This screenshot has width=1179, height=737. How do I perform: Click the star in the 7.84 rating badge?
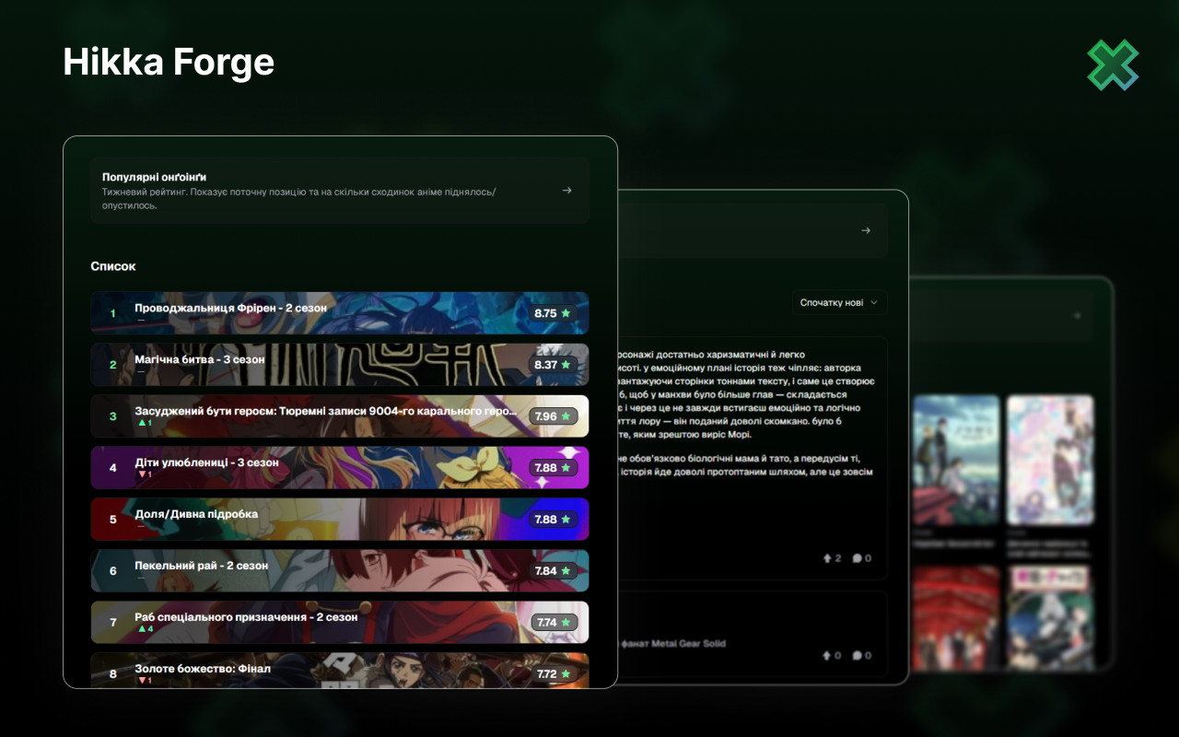(566, 571)
